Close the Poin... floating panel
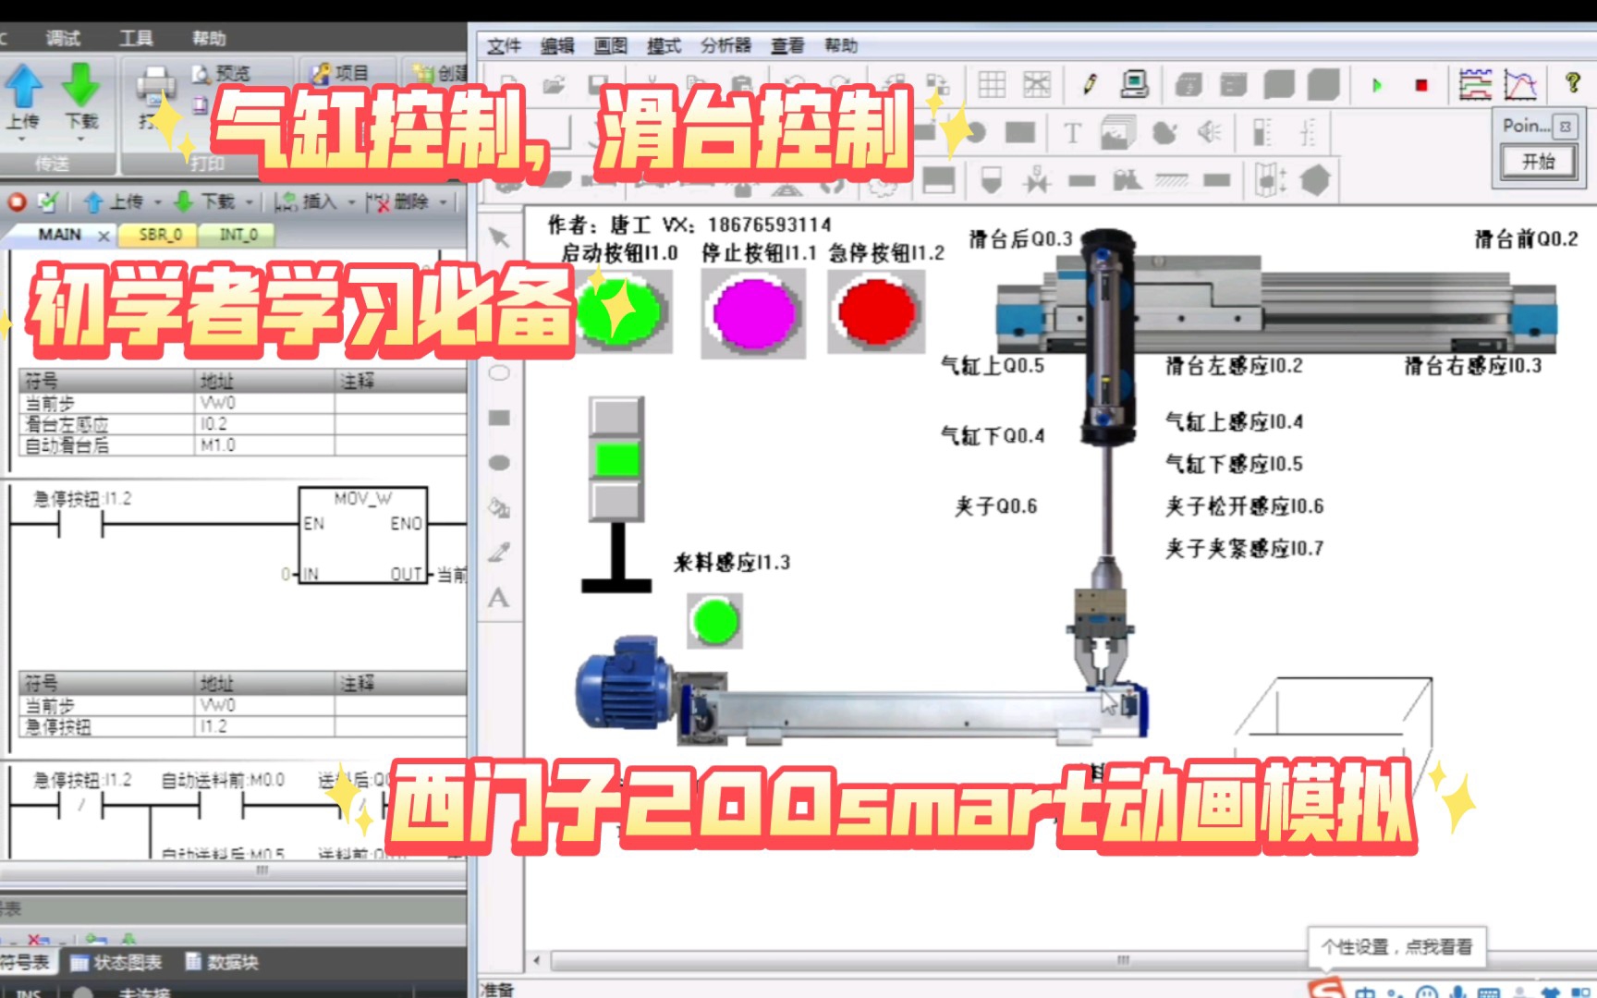This screenshot has width=1597, height=998. click(x=1566, y=126)
